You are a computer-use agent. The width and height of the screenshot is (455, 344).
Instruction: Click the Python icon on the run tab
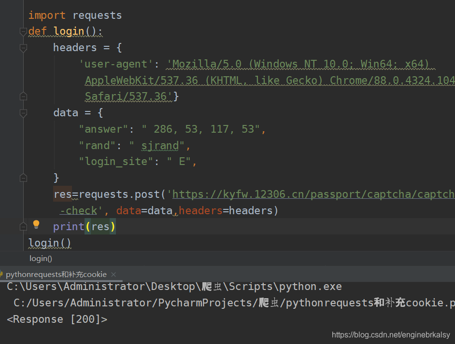click(1, 274)
